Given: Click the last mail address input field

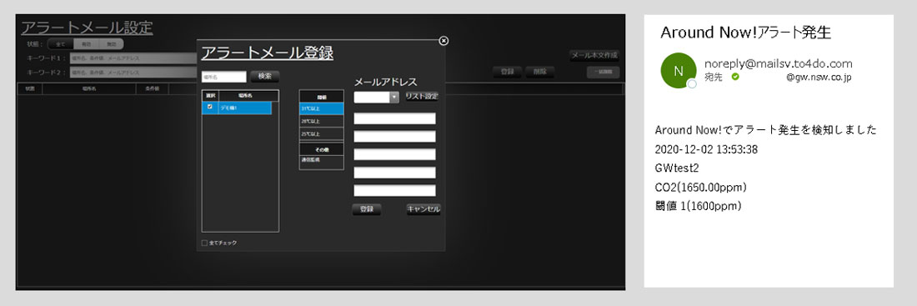Looking at the screenshot, I should pyautogui.click(x=395, y=190).
